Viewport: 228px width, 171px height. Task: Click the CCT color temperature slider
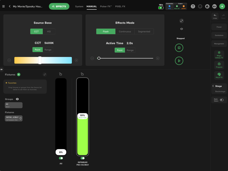43,60
